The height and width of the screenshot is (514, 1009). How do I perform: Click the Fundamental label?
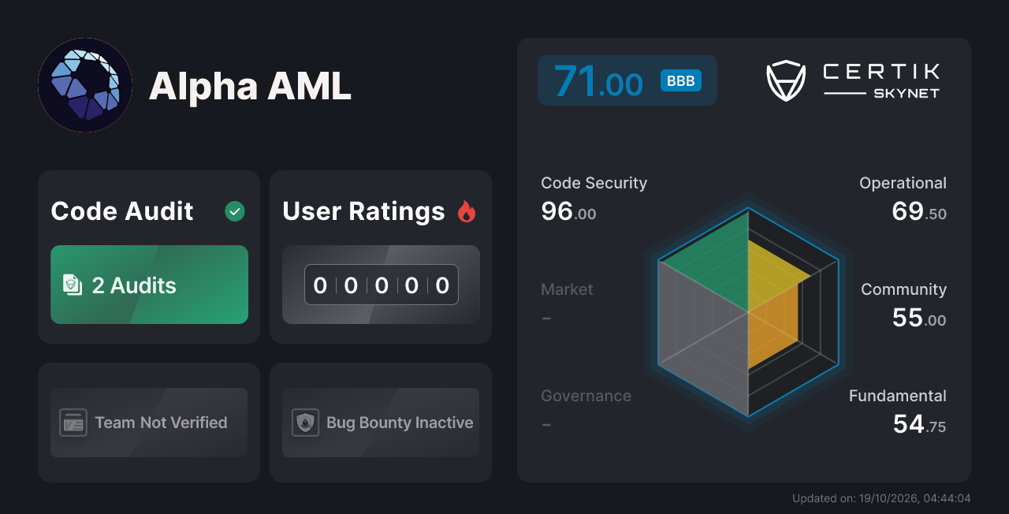898,396
